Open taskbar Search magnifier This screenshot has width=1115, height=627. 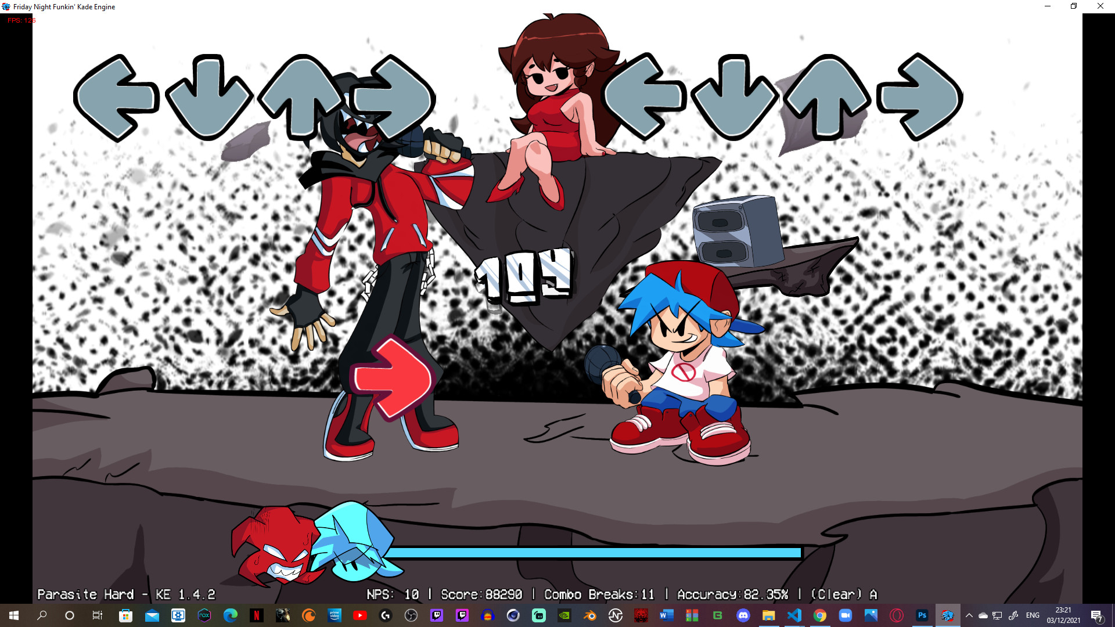(x=42, y=615)
